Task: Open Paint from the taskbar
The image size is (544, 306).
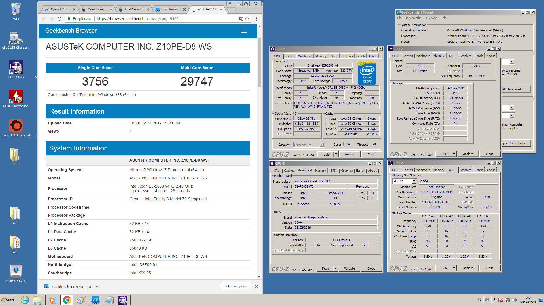Action: click(81, 300)
